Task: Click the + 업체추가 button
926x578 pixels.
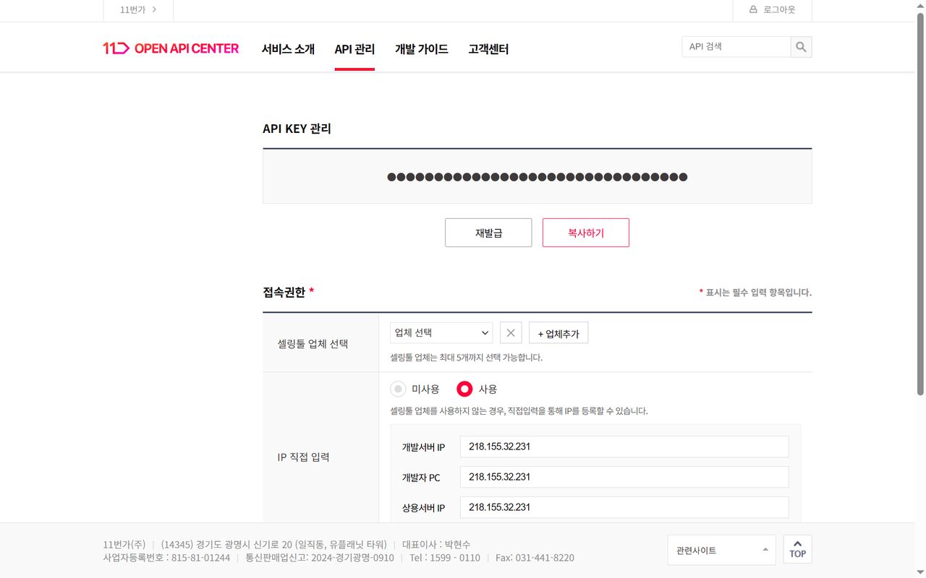Action: 558,333
